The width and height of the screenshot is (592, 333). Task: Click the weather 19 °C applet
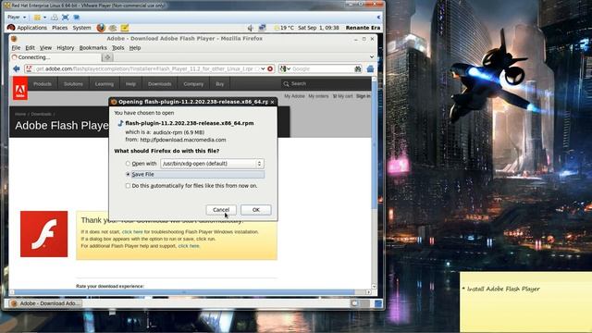[x=284, y=28]
